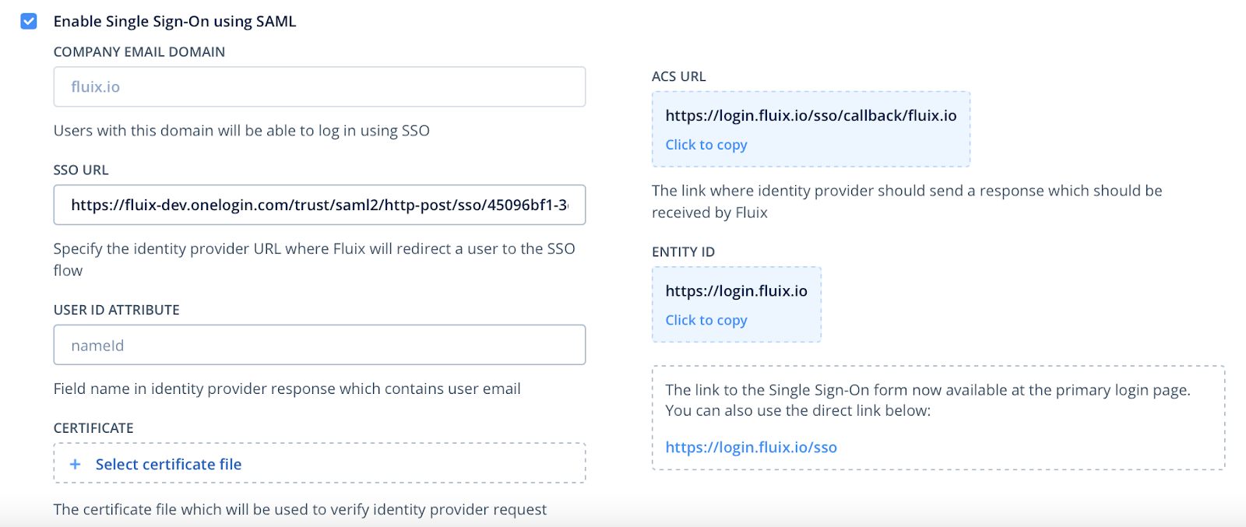Click the ENTITY ID heading
The image size is (1246, 527).
683,251
